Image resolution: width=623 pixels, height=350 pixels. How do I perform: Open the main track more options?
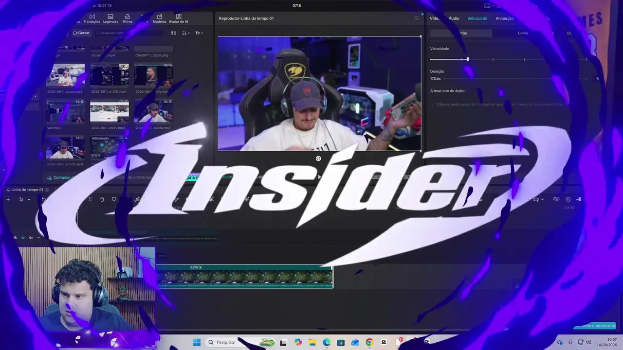(x=38, y=238)
